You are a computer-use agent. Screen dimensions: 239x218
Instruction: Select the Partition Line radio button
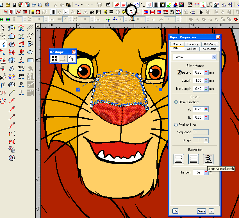[x=176, y=125]
